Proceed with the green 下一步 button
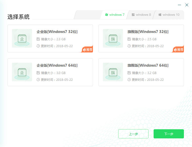 coord(169,134)
